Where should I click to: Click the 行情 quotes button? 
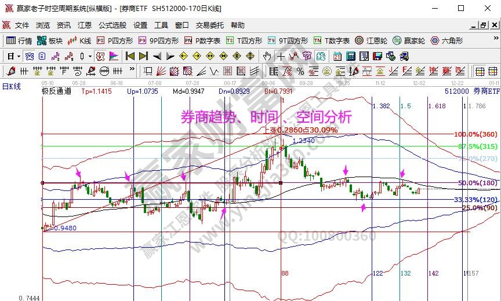click(19, 41)
